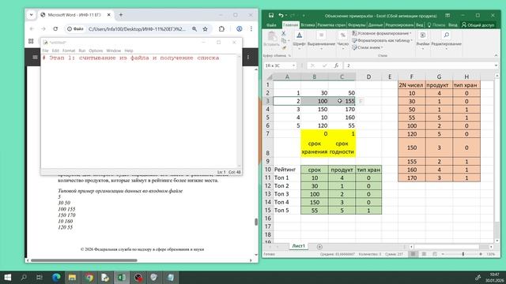Bookmark this page with Chrome star icon
The height and width of the screenshot is (284, 506).
click(x=206, y=28)
